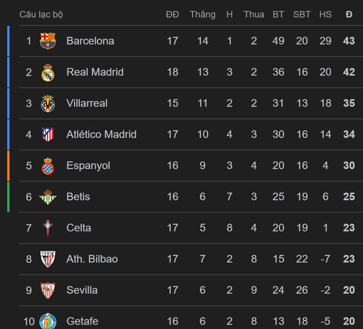This screenshot has height=329, width=363.
Task: Click the Athletic Bilbao club crest
Action: [48, 259]
